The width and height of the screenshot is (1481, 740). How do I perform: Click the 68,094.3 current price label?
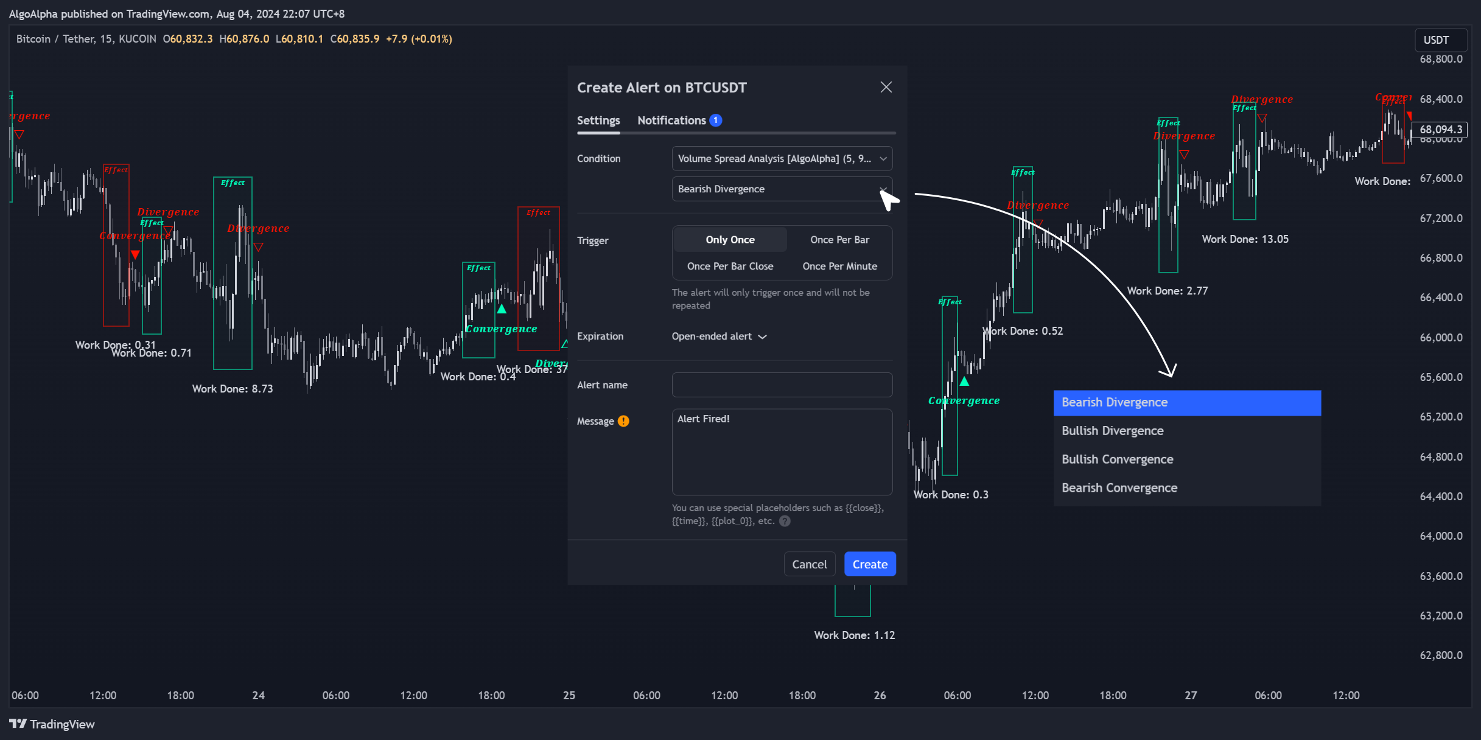pyautogui.click(x=1440, y=130)
